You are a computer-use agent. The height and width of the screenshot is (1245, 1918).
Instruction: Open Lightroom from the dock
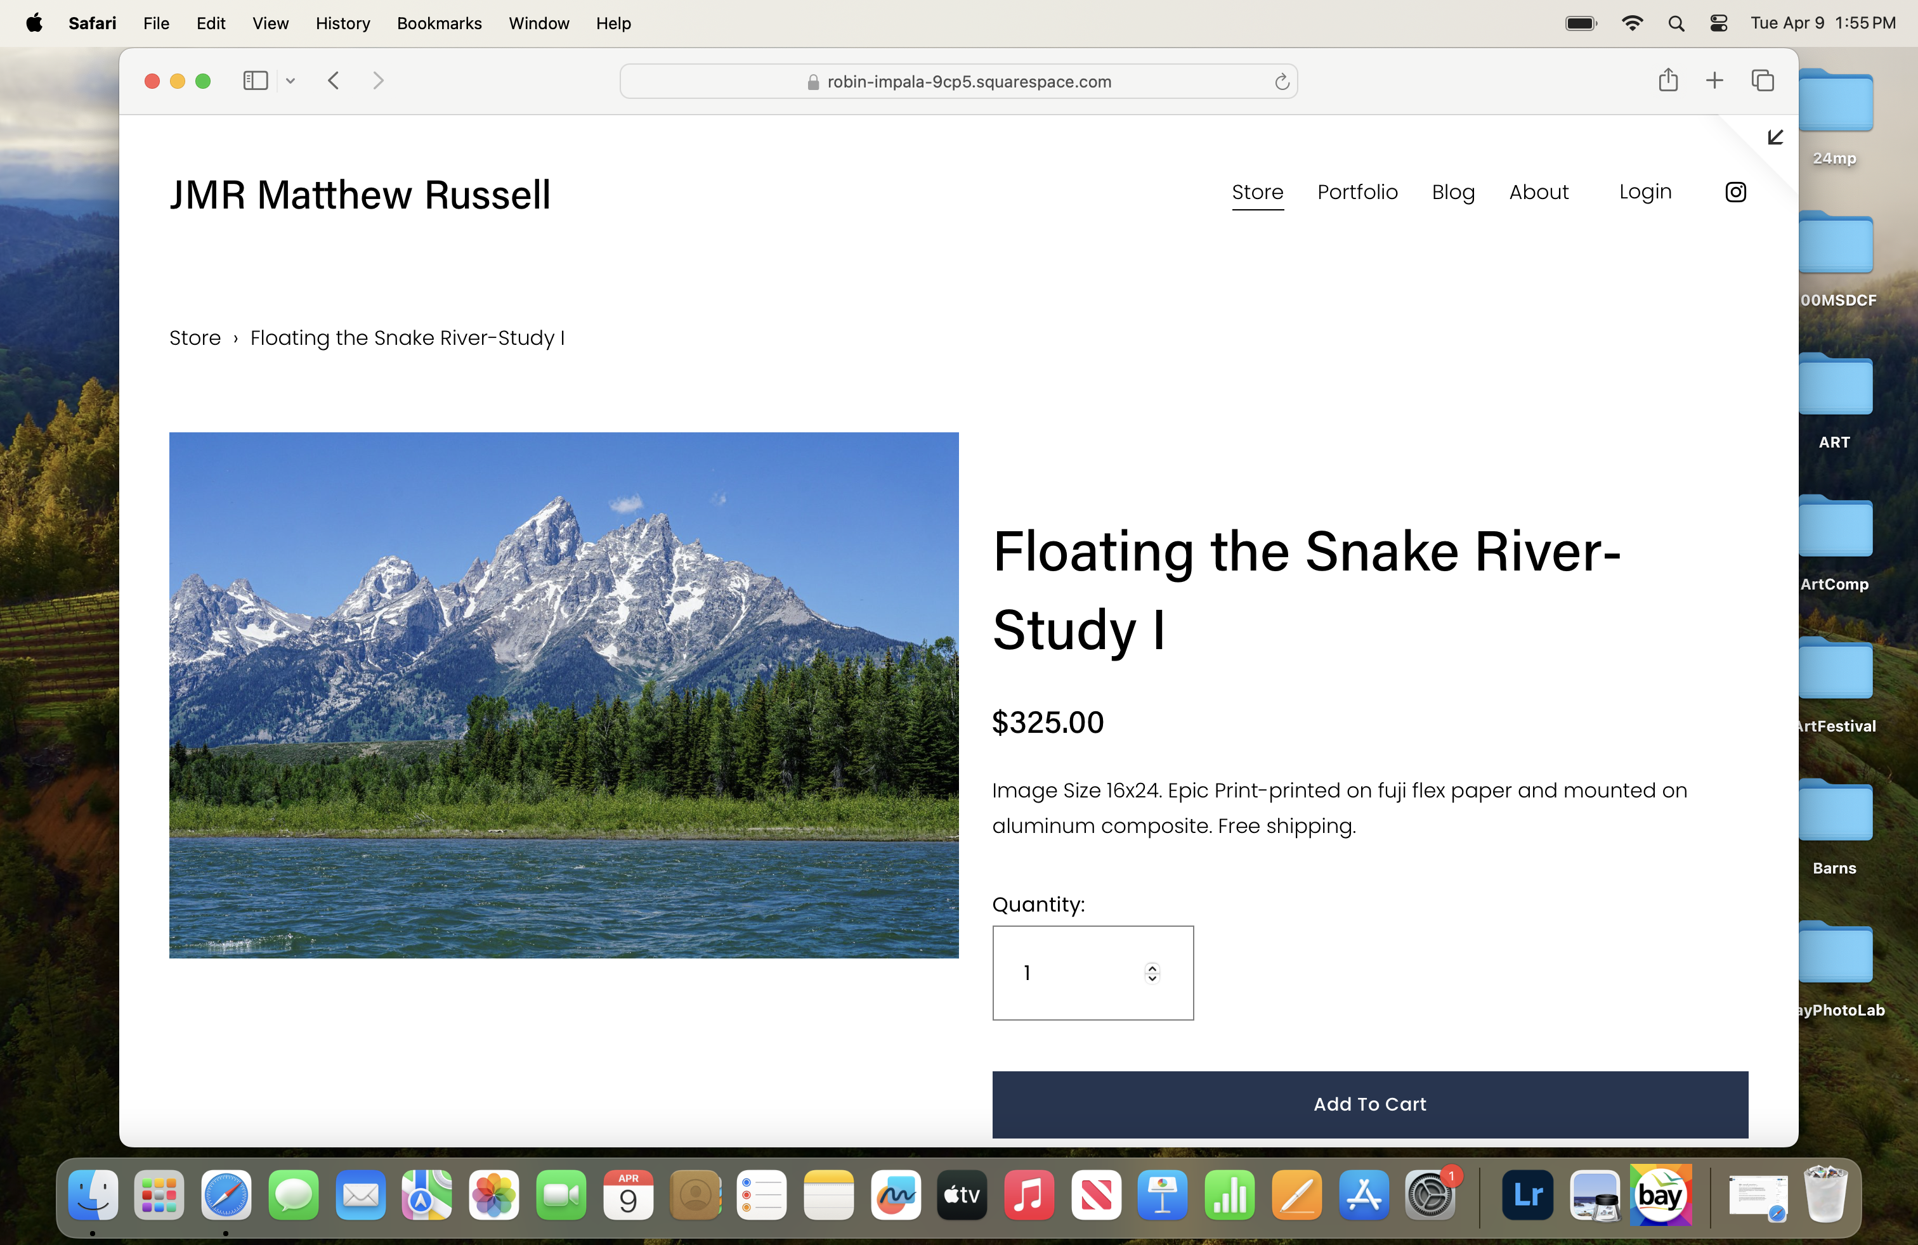point(1527,1196)
